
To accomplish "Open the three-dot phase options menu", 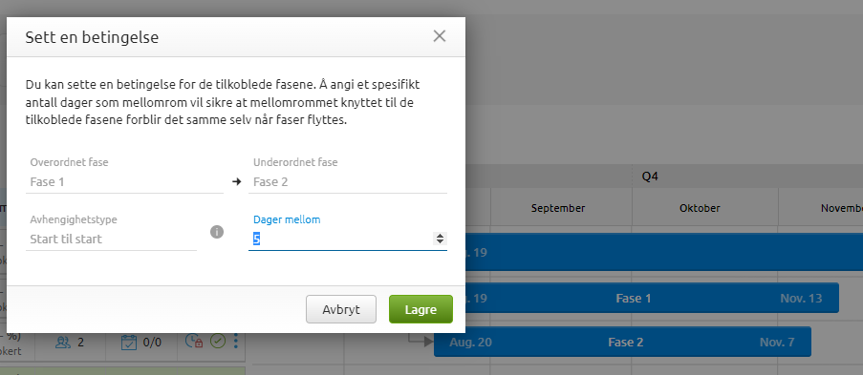I will (x=236, y=342).
